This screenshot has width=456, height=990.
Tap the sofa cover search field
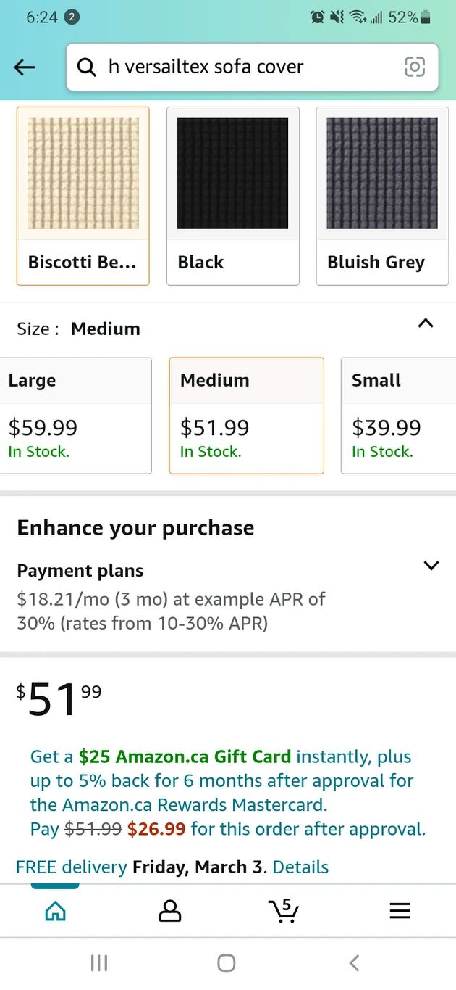[252, 67]
